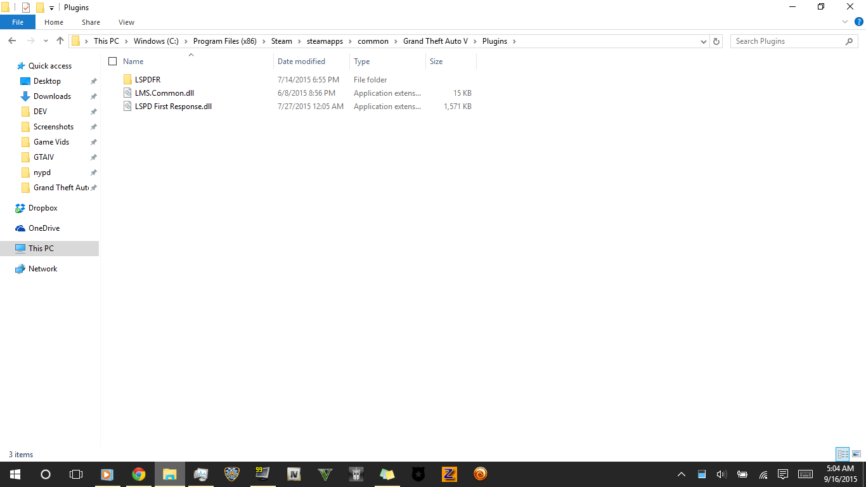Switch to the Home ribbon tab

[54, 22]
